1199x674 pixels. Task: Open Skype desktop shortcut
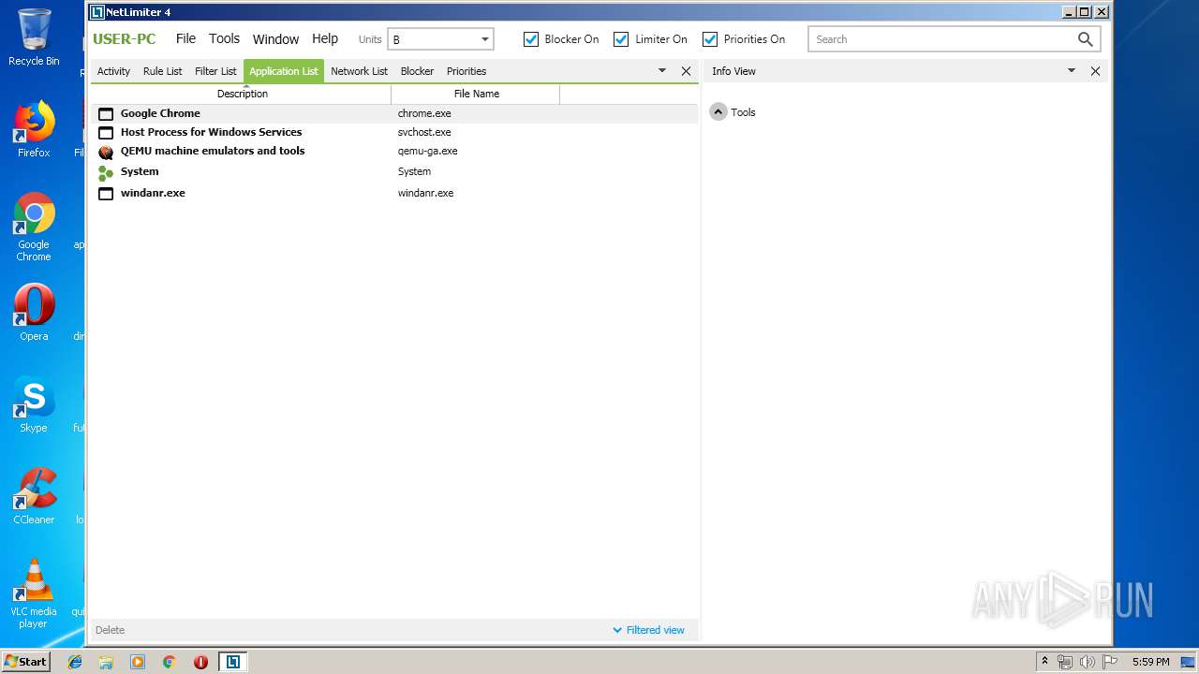point(34,404)
